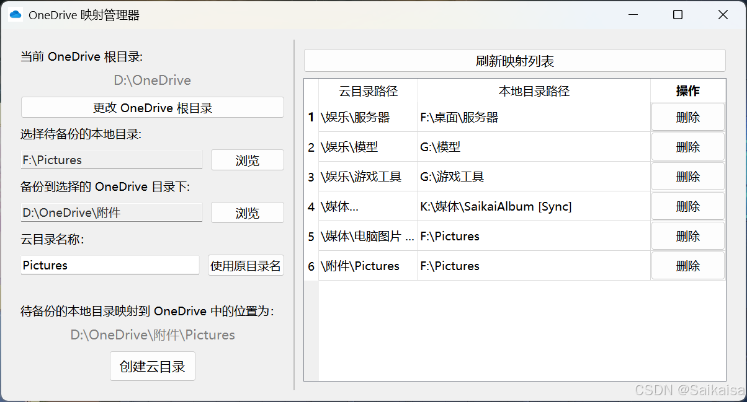Select row header number 4
The width and height of the screenshot is (747, 402).
(311, 206)
